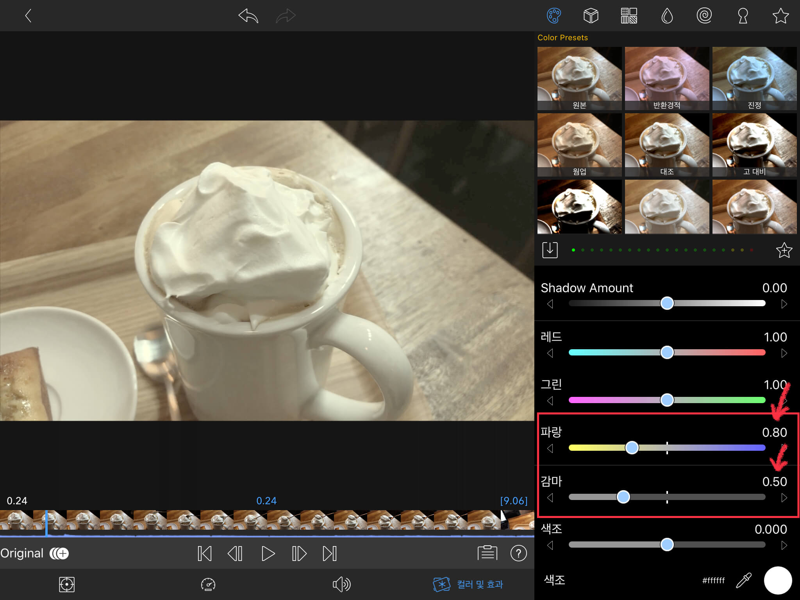Add current settings to favorites star
This screenshot has height=600, width=800.
point(784,250)
